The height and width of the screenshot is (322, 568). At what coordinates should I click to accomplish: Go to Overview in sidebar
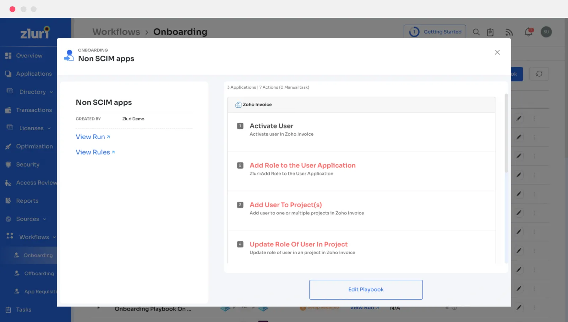point(29,56)
